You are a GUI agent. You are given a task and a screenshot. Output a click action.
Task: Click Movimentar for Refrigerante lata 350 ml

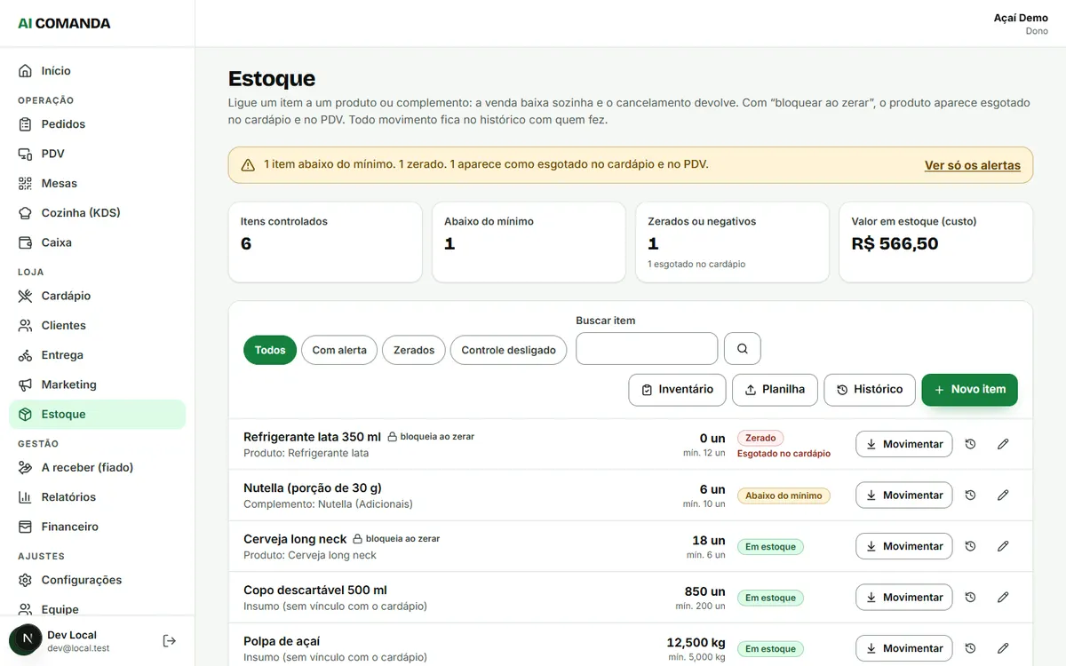point(904,444)
